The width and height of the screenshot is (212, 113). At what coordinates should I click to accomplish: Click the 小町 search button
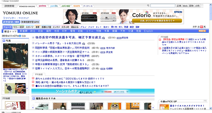coord(197,6)
